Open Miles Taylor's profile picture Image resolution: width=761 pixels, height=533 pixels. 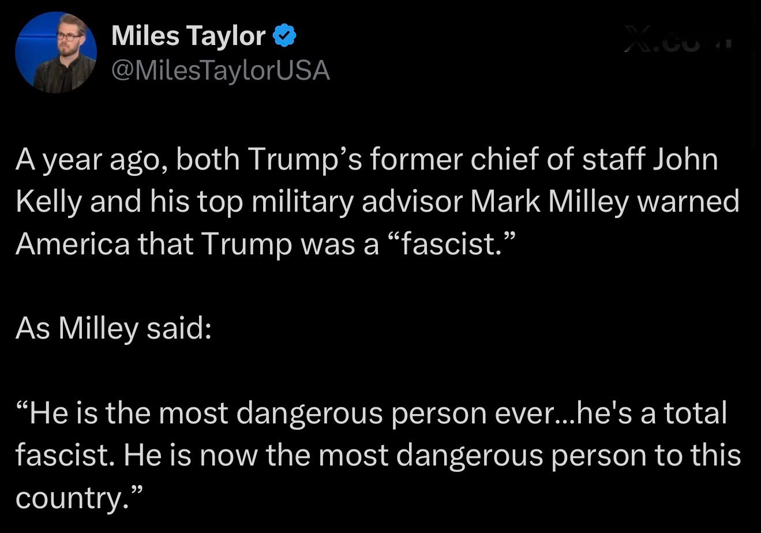pos(55,52)
